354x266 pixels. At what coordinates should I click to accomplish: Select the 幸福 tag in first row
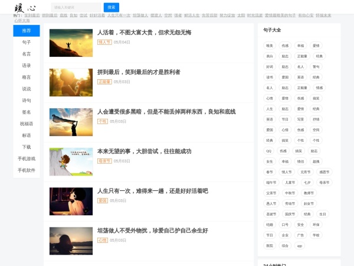pyautogui.click(x=300, y=46)
